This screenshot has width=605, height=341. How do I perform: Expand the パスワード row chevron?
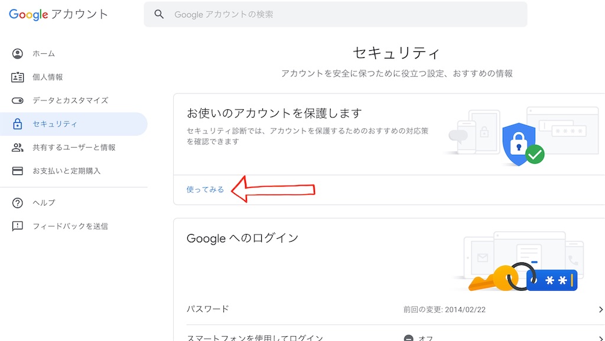tap(600, 309)
